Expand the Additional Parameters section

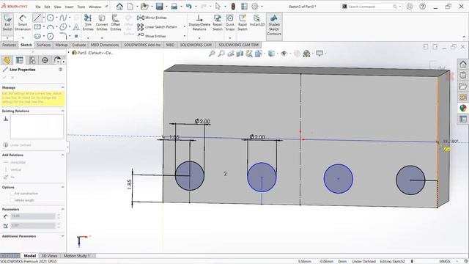[62, 236]
